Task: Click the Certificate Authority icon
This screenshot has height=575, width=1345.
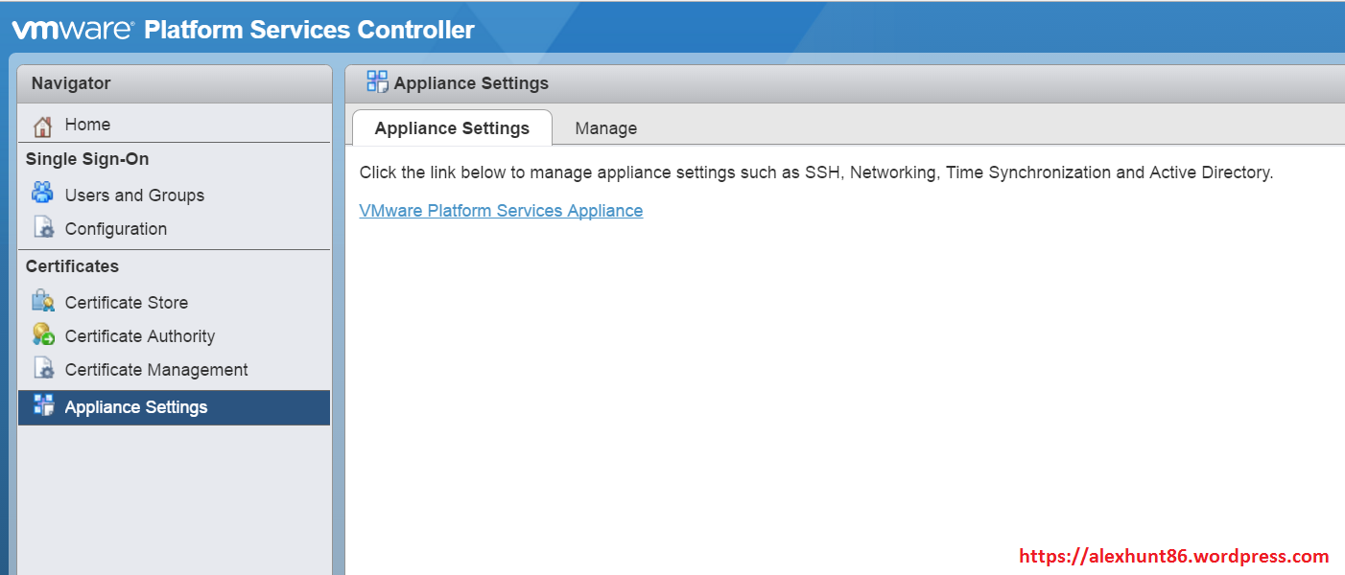Action: tap(42, 335)
